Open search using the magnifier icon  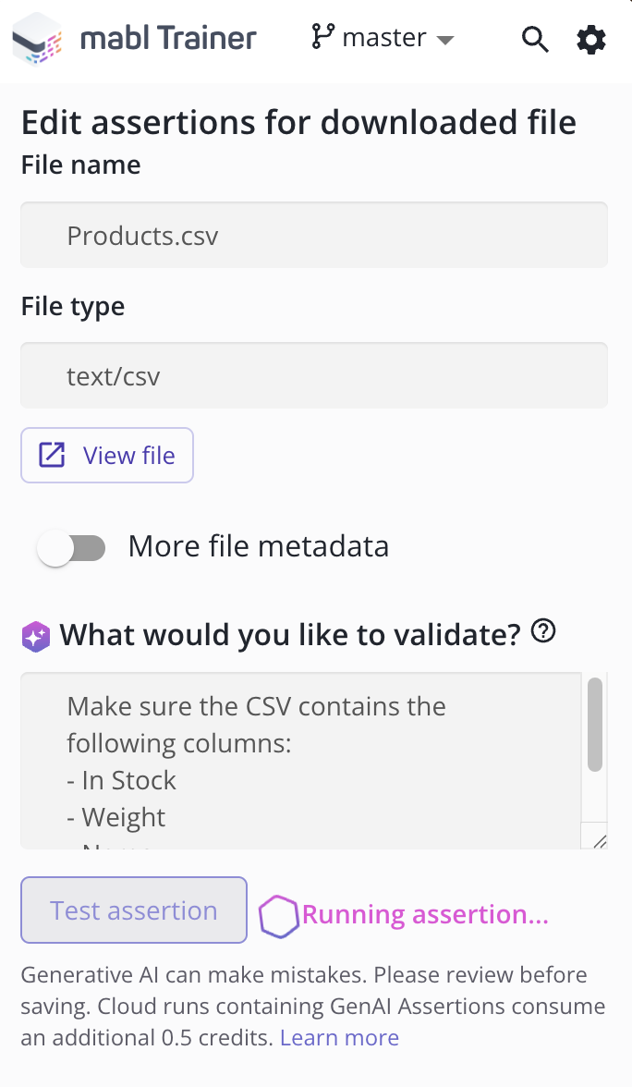pos(535,40)
